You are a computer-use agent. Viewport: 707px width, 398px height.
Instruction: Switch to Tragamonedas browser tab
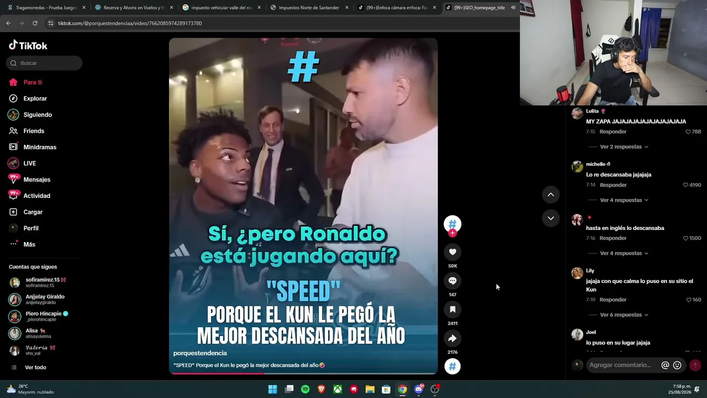pos(45,8)
